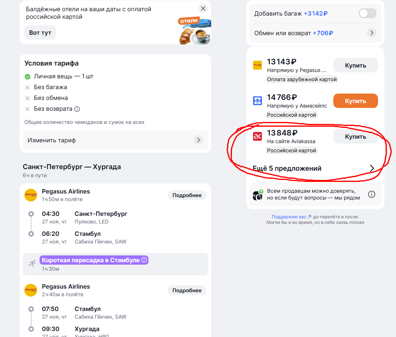The height and width of the screenshot is (337, 396).
Task: Open info icon about trusted sellers
Action: click(372, 194)
